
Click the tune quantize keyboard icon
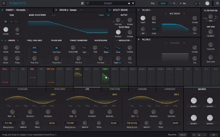(x=5, y=21)
